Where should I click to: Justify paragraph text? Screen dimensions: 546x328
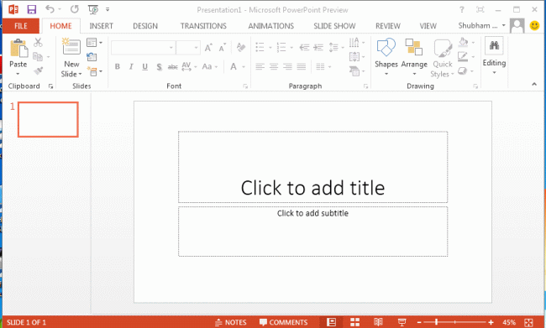click(302, 66)
